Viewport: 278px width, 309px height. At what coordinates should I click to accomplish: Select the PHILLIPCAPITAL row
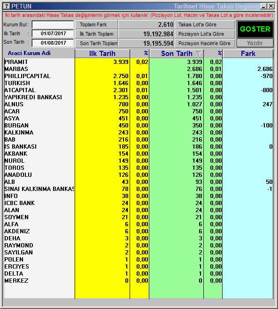pyautogui.click(x=139, y=76)
